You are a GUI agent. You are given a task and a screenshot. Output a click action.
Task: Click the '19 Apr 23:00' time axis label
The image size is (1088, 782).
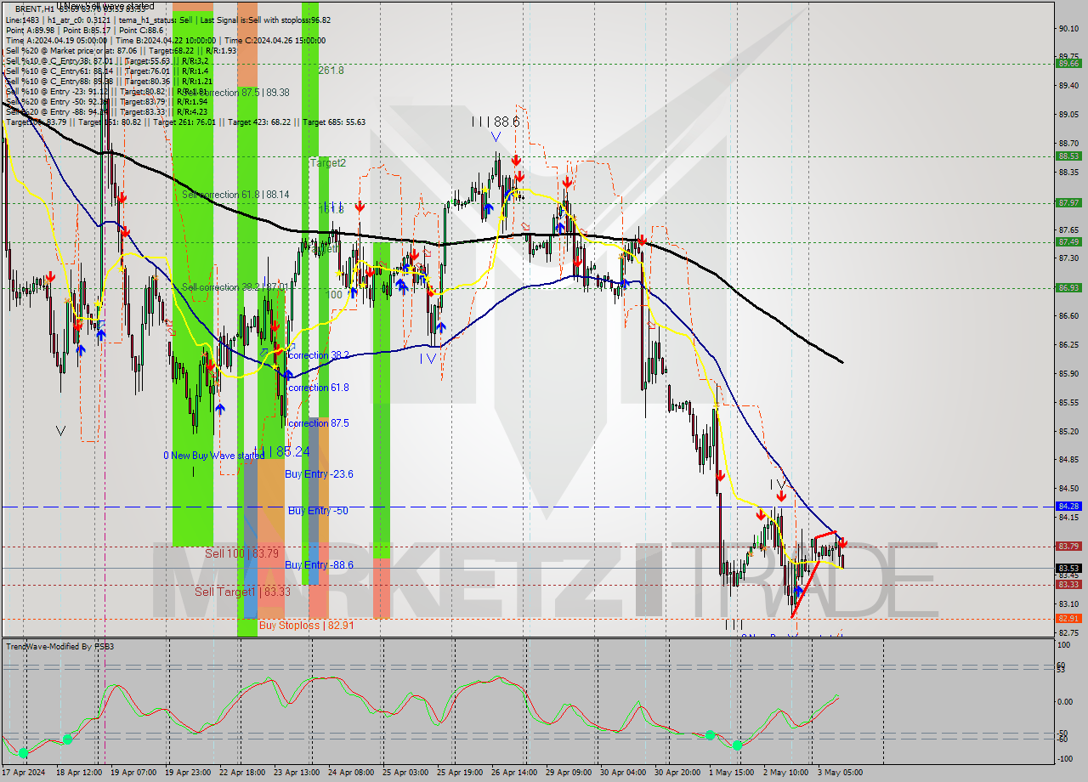(189, 773)
